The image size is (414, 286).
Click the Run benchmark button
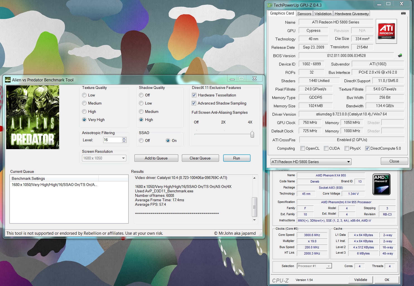click(x=237, y=158)
